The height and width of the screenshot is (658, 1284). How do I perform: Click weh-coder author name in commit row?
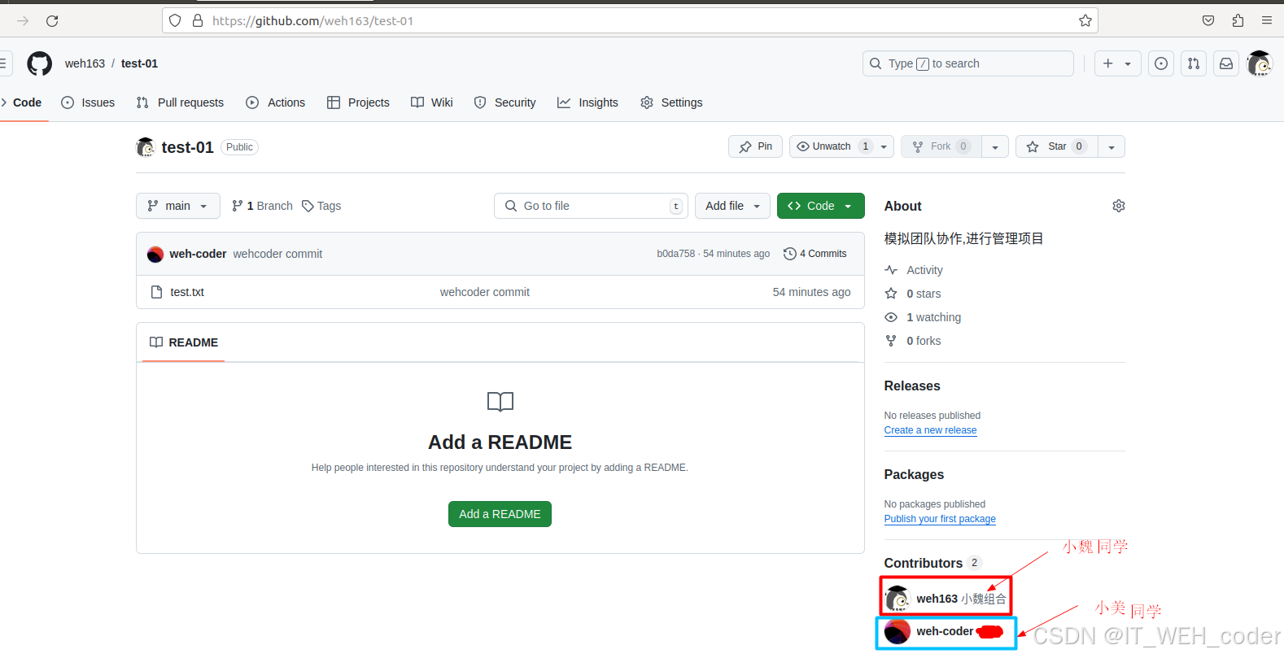pyautogui.click(x=198, y=254)
